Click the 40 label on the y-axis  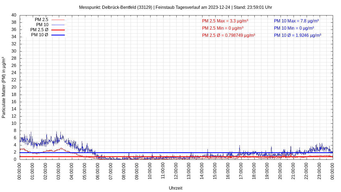click(x=14, y=15)
